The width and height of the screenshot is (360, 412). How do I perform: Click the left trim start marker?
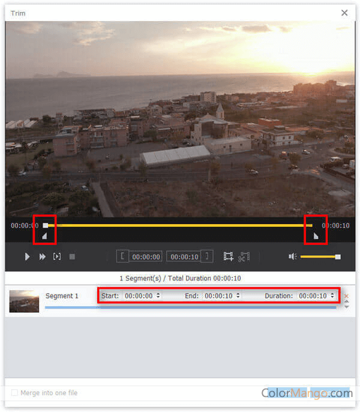44,237
